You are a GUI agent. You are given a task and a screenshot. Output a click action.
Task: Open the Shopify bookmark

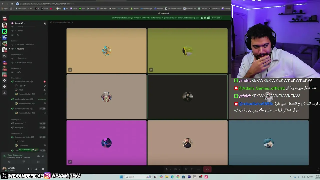coord(135,8)
